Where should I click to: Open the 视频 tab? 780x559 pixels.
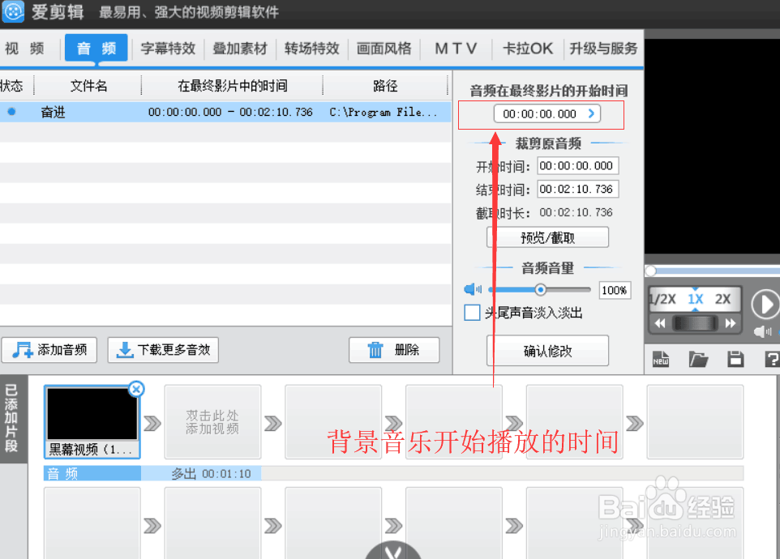25,49
